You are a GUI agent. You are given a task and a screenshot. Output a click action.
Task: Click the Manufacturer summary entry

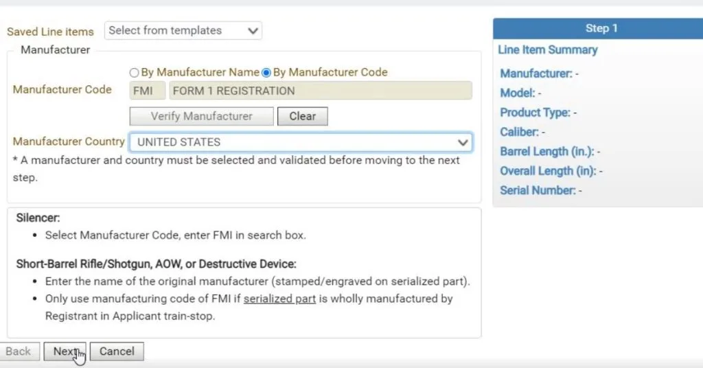coord(540,73)
